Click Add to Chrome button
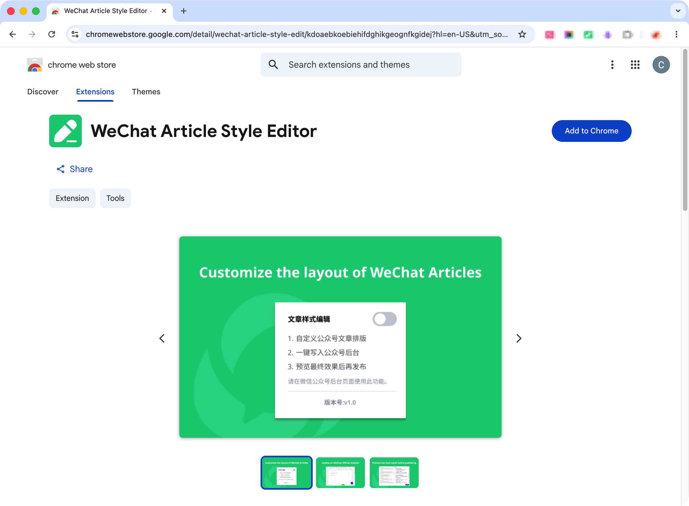 (591, 131)
